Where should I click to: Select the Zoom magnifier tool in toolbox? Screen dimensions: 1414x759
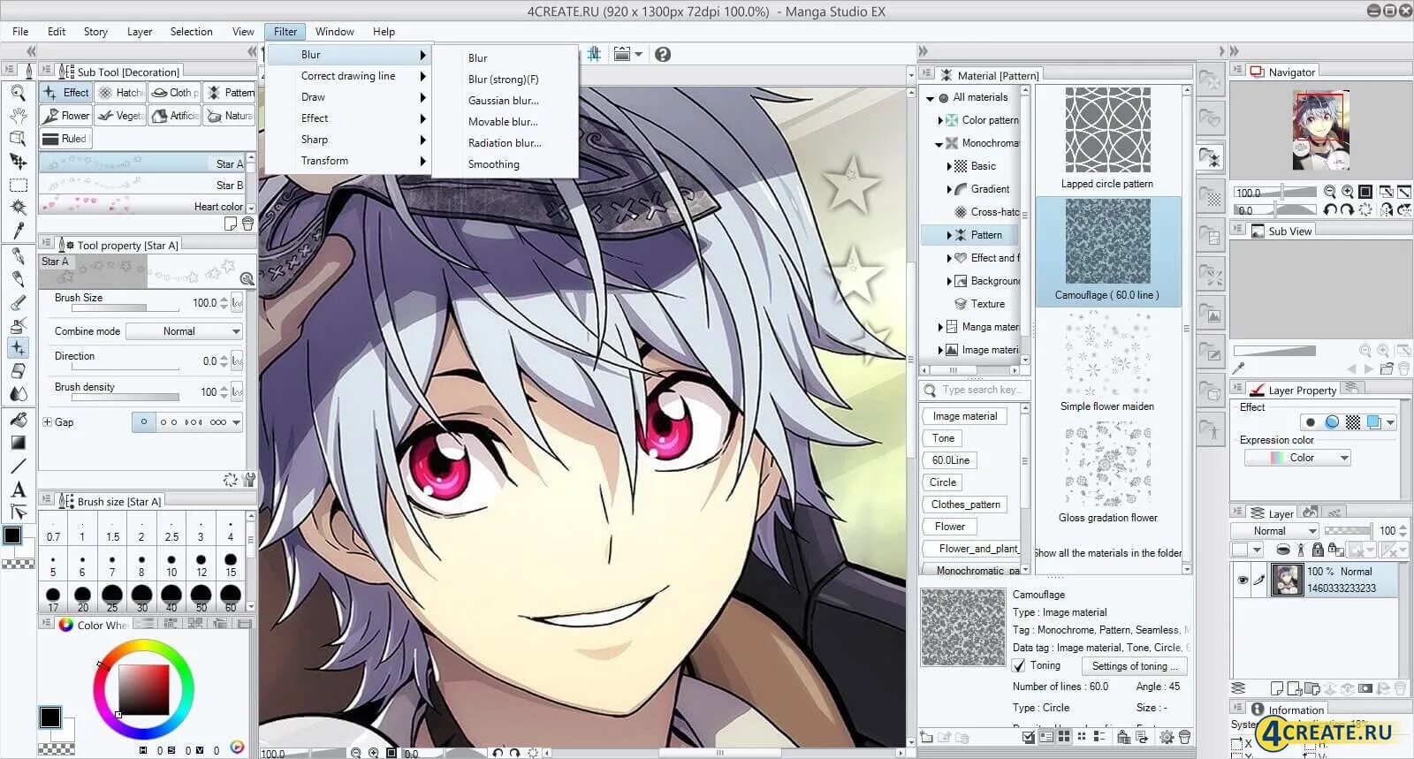point(18,92)
